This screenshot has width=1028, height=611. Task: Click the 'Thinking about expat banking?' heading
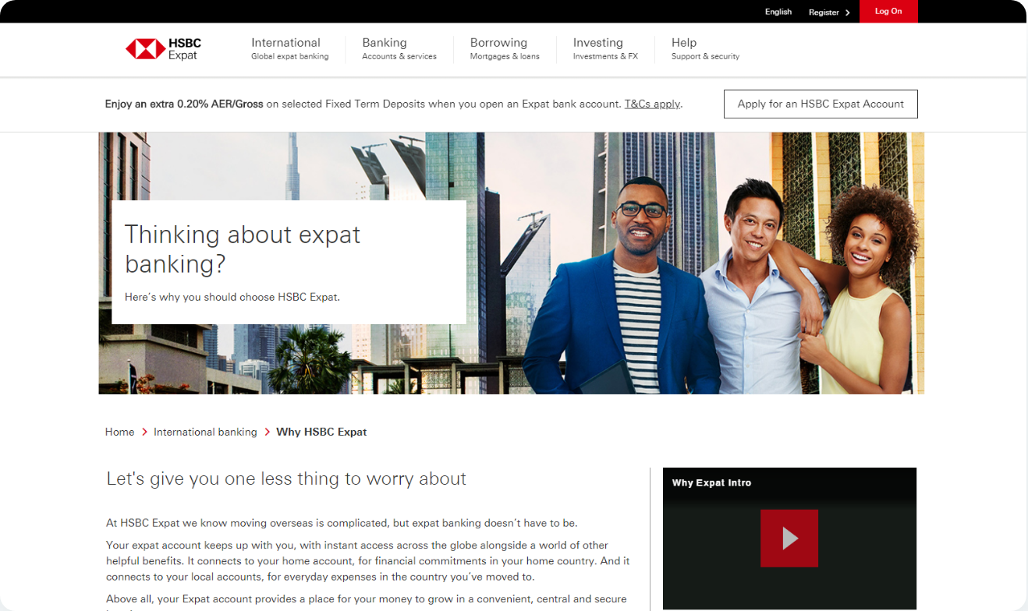click(x=243, y=249)
